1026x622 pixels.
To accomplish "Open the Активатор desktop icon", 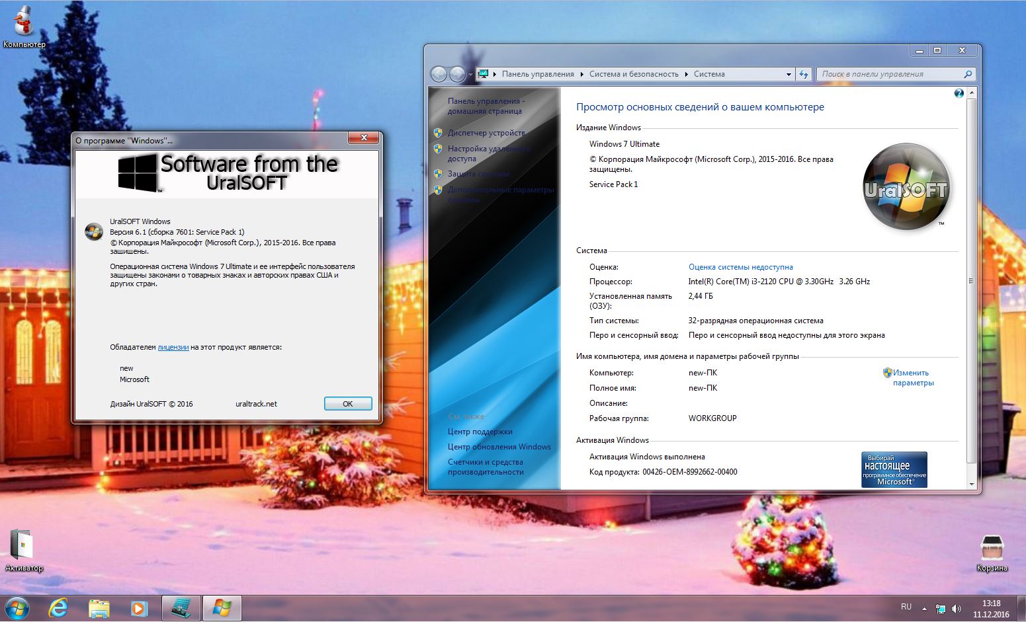I will 23,551.
